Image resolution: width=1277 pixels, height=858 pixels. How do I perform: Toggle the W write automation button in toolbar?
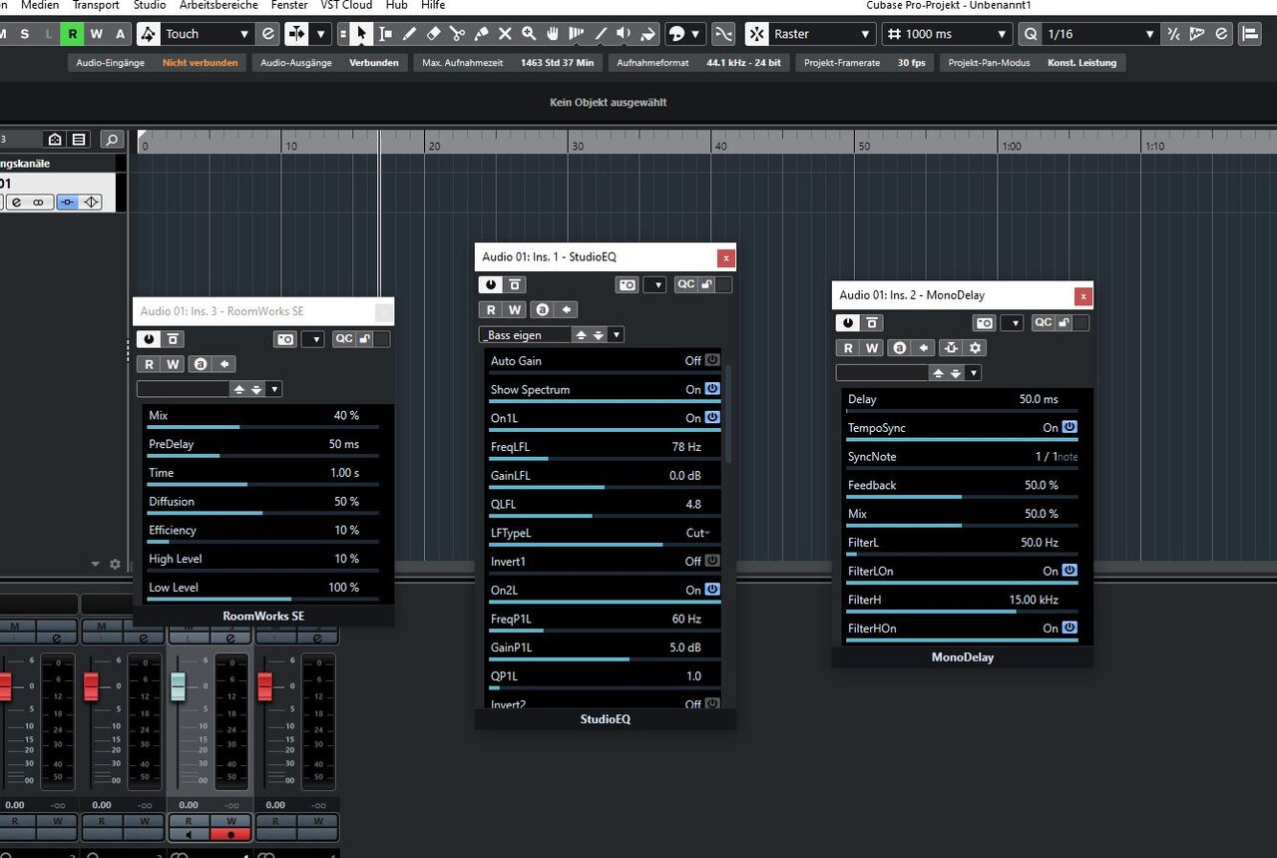[x=96, y=34]
